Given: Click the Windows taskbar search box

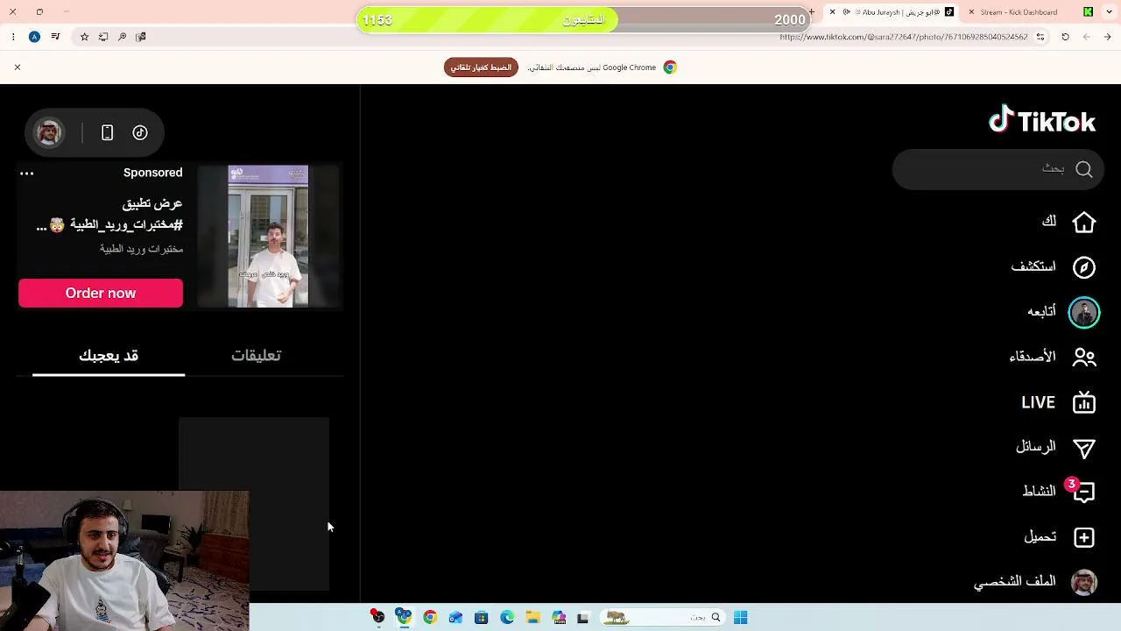Looking at the screenshot, I should point(662,618).
